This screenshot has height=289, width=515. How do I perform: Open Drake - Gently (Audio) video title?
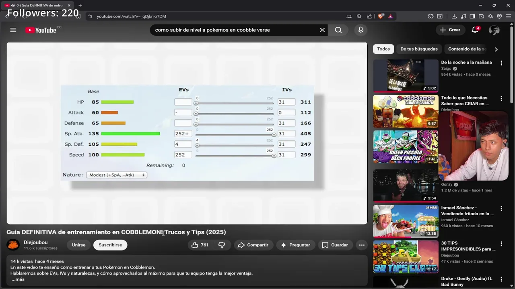click(467, 281)
